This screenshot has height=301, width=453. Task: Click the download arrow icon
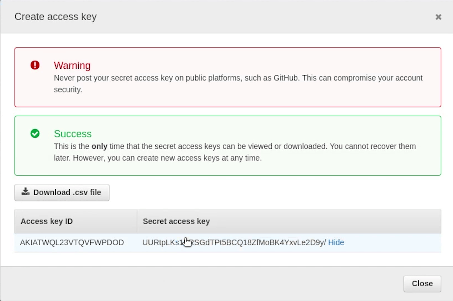pyautogui.click(x=26, y=191)
